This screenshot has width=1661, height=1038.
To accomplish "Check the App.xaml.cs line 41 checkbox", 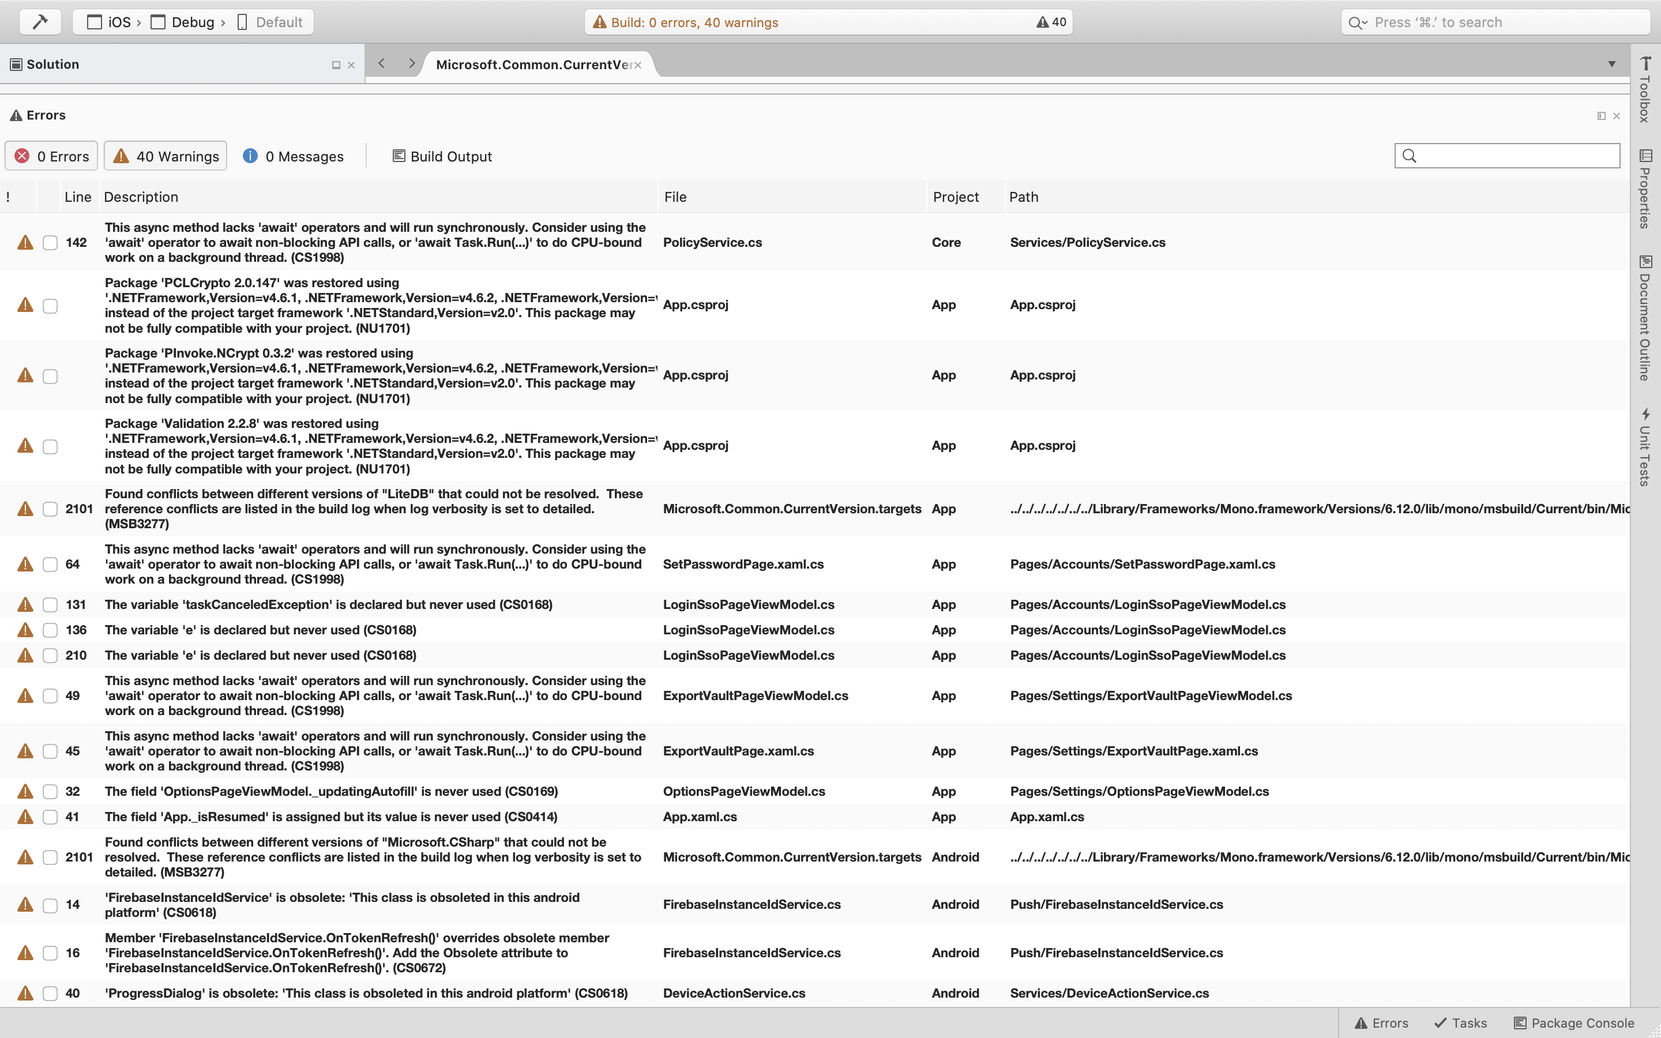I will 50,817.
